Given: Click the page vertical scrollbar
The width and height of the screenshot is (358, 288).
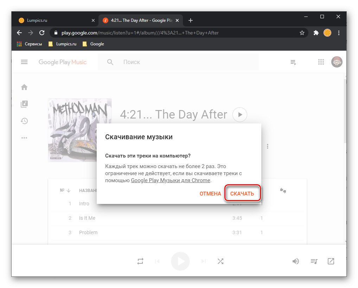Looking at the screenshot, I should [345, 111].
